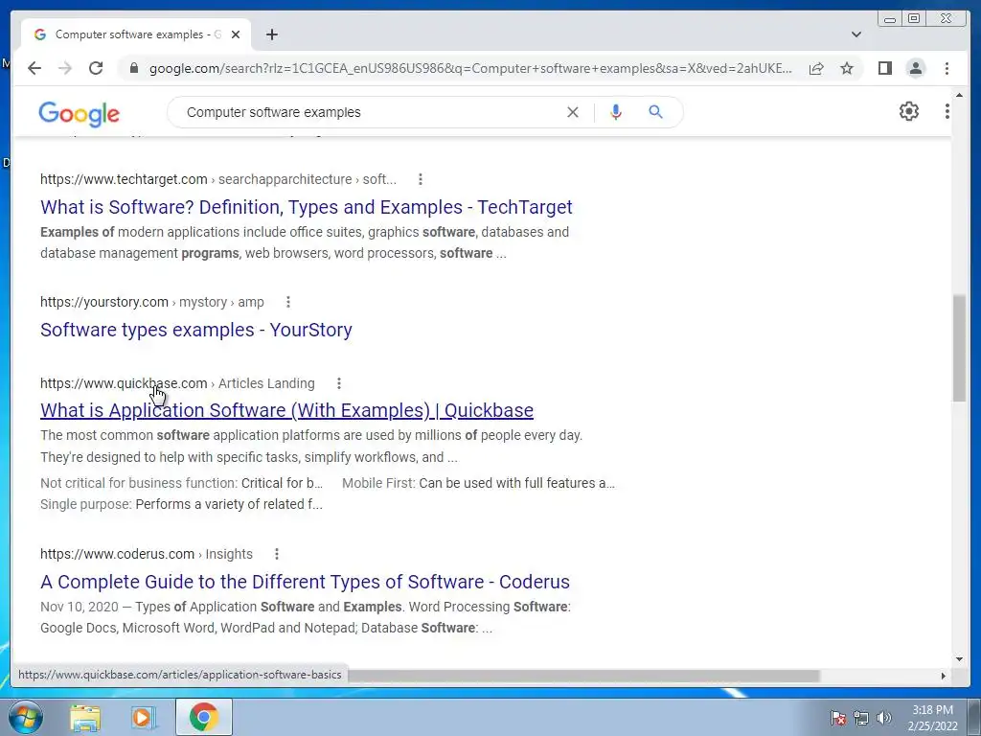Open Software types examples - YourStory link

195,330
